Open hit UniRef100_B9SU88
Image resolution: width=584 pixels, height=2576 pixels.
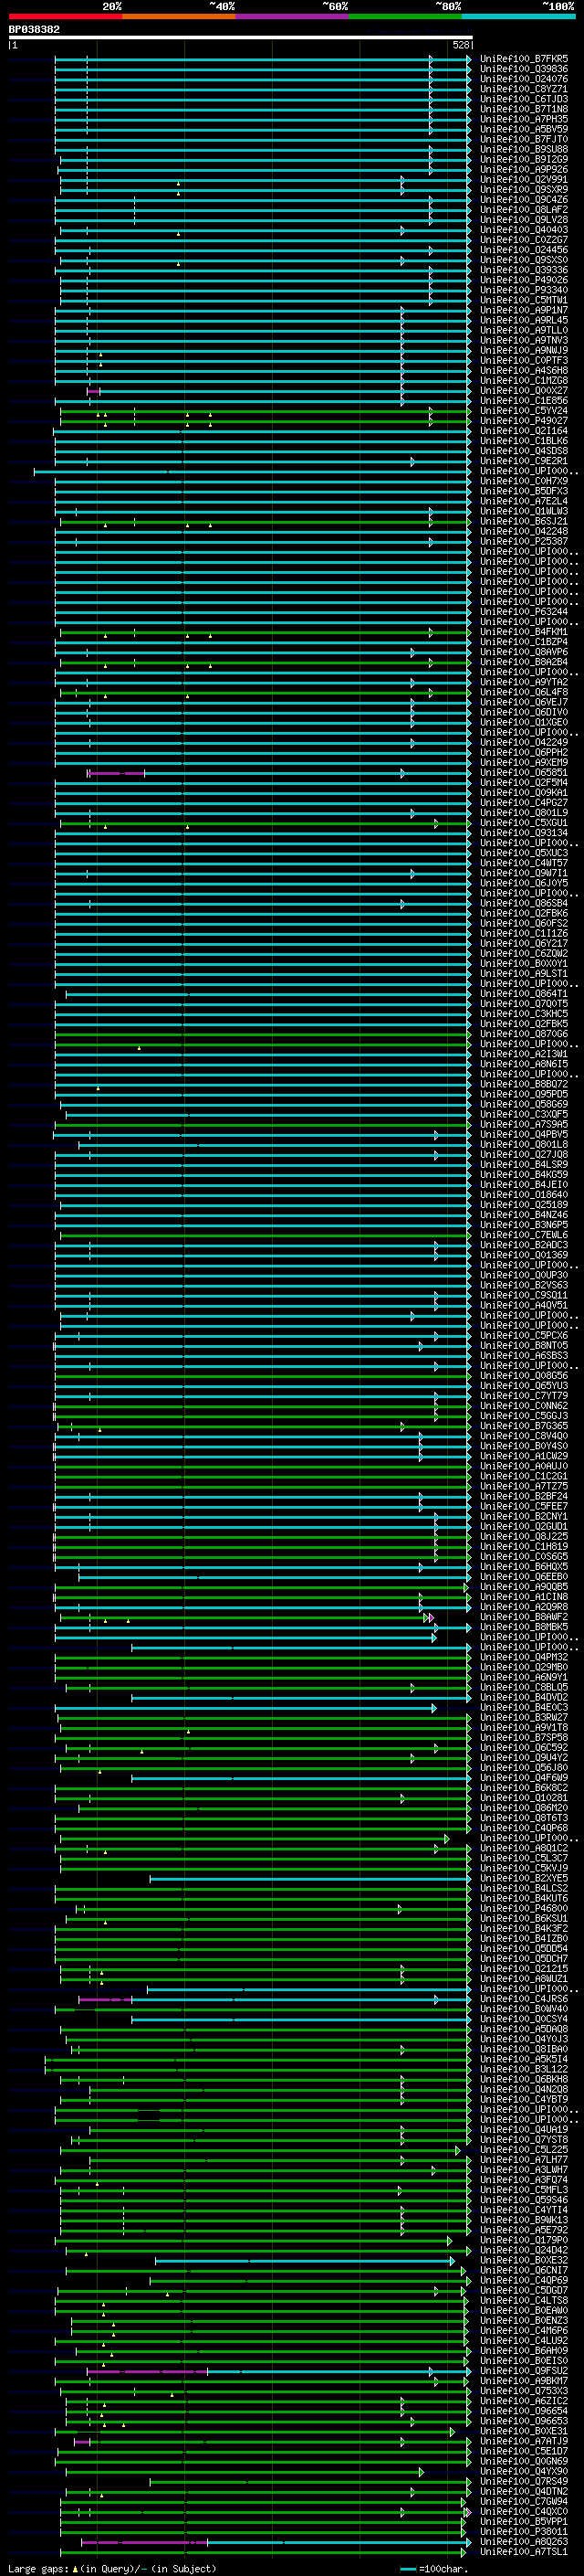524,149
